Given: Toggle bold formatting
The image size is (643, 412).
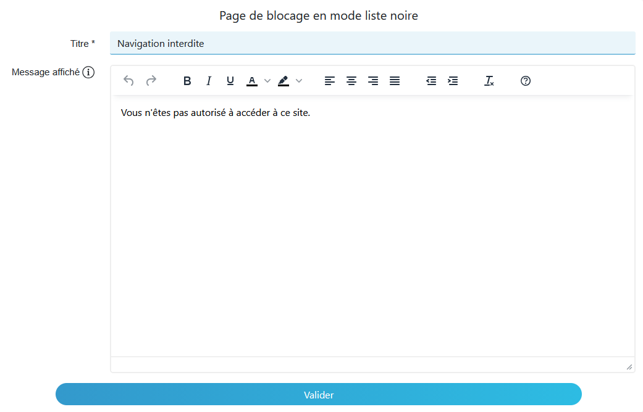Looking at the screenshot, I should tap(187, 81).
